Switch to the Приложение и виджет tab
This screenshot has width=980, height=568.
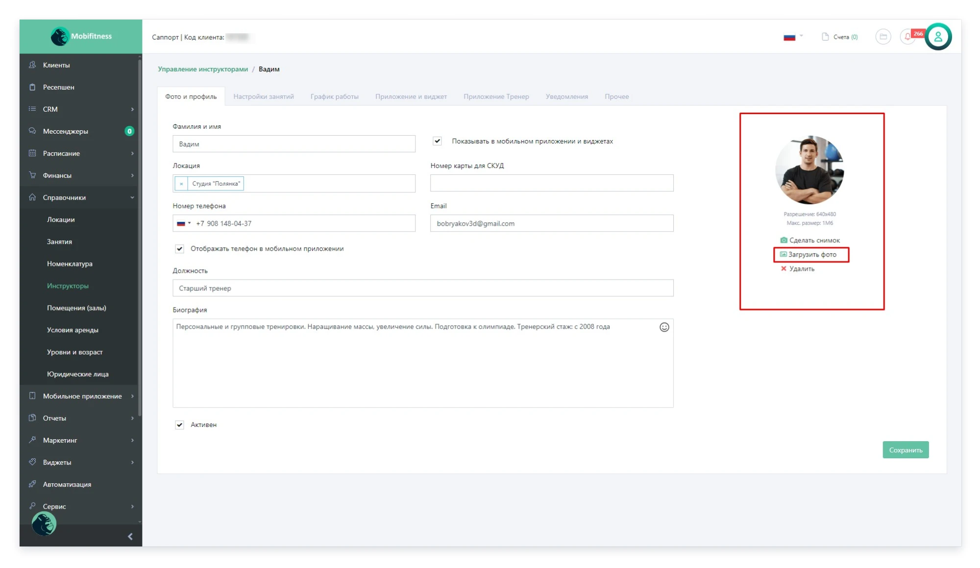click(411, 96)
